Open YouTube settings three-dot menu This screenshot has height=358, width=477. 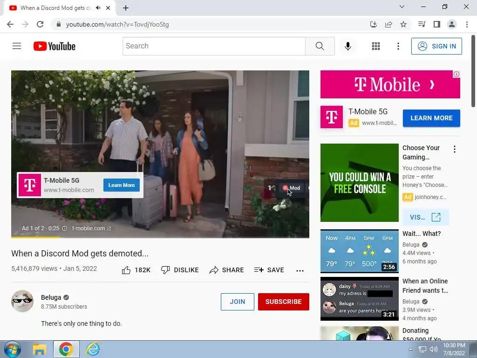[x=398, y=46]
